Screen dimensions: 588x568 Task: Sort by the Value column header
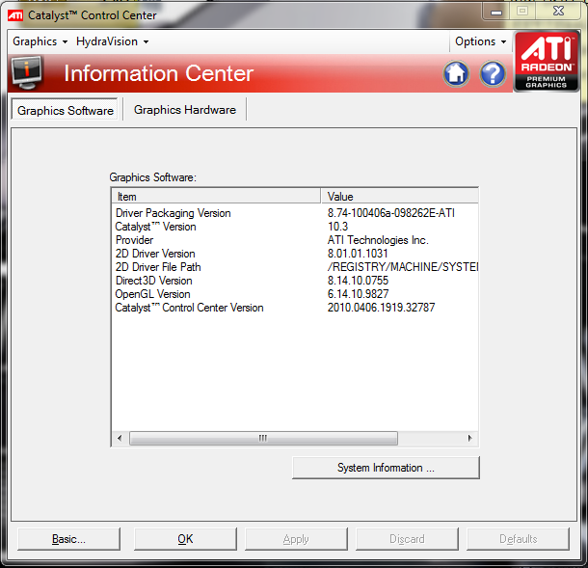coord(400,196)
